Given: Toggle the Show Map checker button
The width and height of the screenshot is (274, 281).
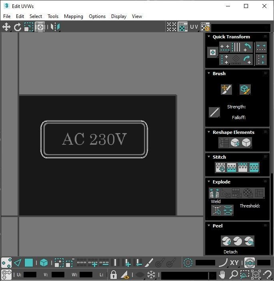Looking at the screenshot, I should point(183,27).
